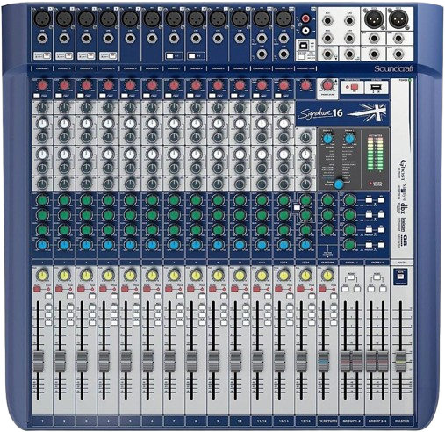445x432 pixels.
Task: Click the channel 6 XLR mic input
Action: click(152, 19)
